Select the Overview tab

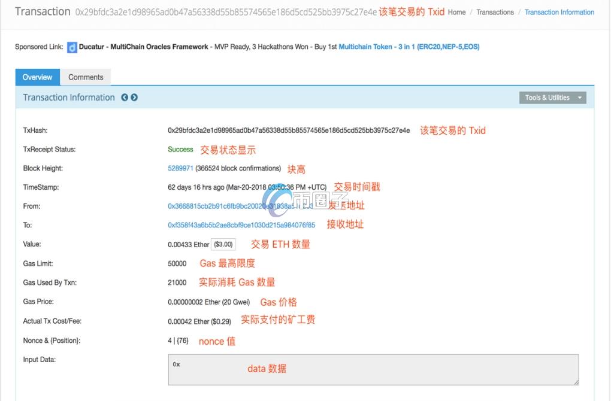pos(37,77)
